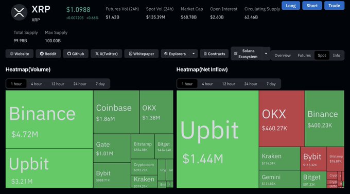The width and height of the screenshot is (350, 194).
Task: Click the Kraken volume tile
Action: pos(144,182)
